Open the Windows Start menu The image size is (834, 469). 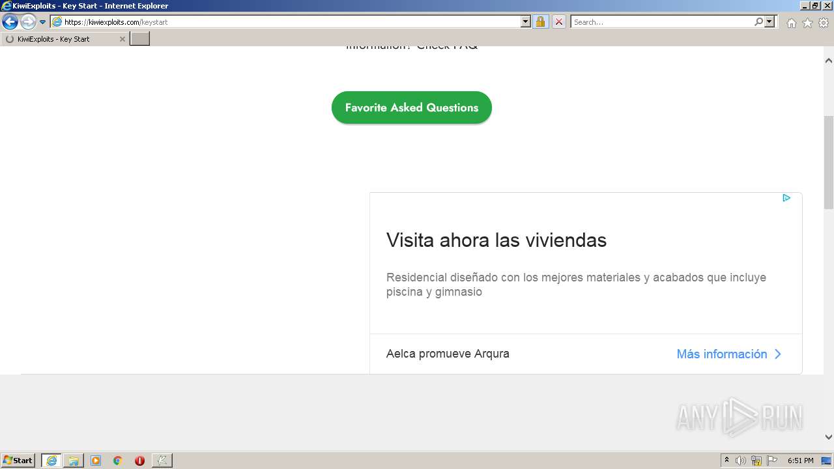click(x=18, y=461)
